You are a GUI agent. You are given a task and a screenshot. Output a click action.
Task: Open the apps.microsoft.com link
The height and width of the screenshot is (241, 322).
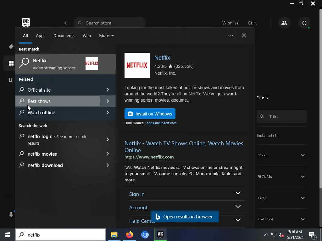(x=161, y=123)
